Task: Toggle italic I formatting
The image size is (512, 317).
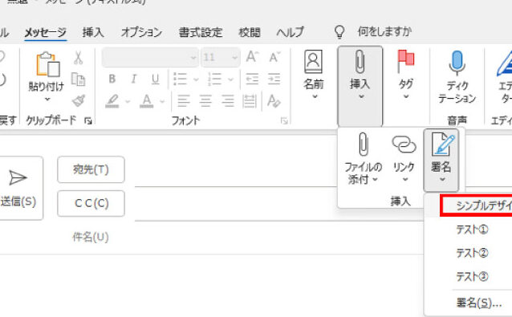Action: tap(133, 79)
